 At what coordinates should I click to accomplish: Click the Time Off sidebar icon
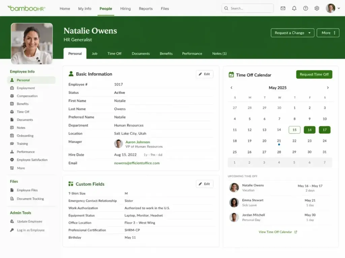12,112
